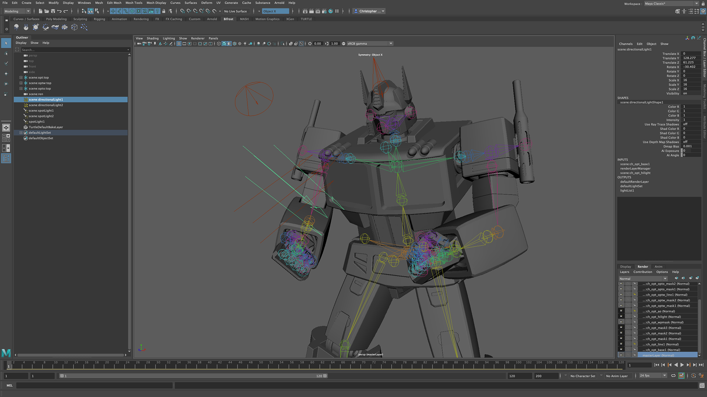Toggle renderable for ch_opt_base1 layer
Viewport: 707px width, 397px height.
click(x=621, y=350)
